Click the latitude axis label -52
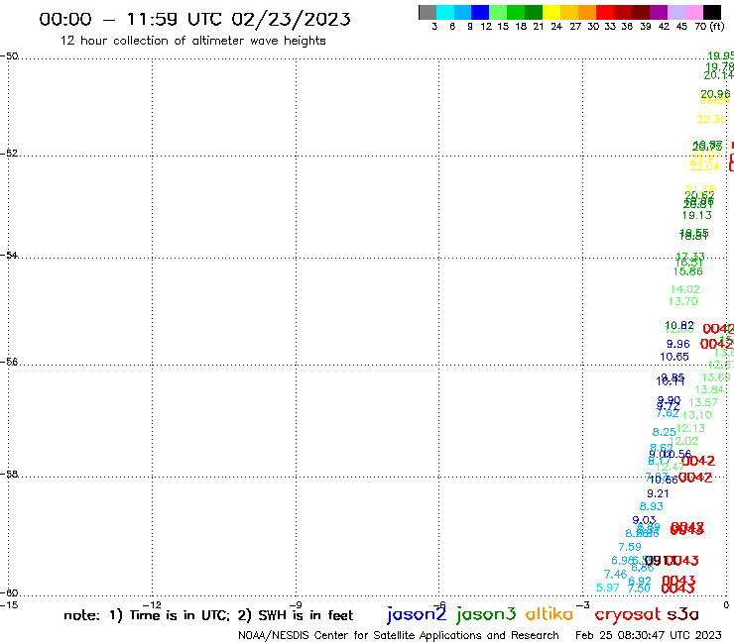The width and height of the screenshot is (734, 644). [9, 154]
